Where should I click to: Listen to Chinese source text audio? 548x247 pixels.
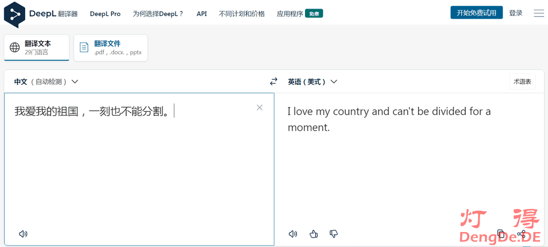tap(23, 234)
